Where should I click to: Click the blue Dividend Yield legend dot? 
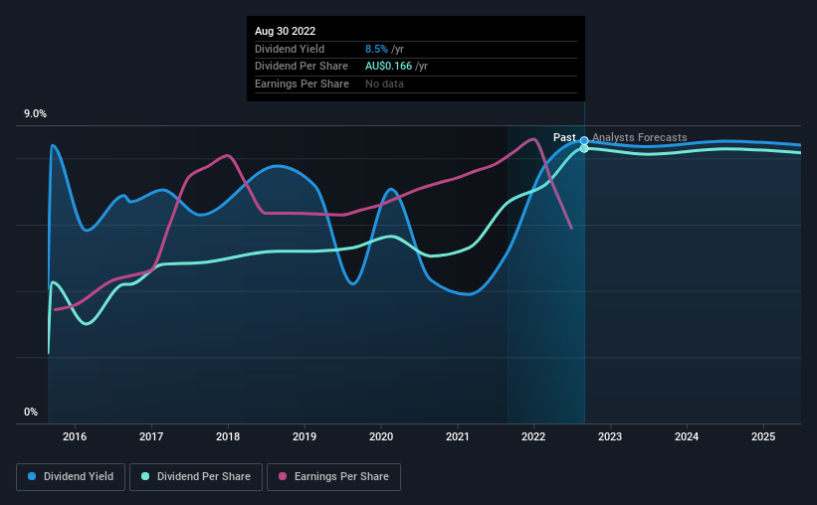[x=32, y=476]
